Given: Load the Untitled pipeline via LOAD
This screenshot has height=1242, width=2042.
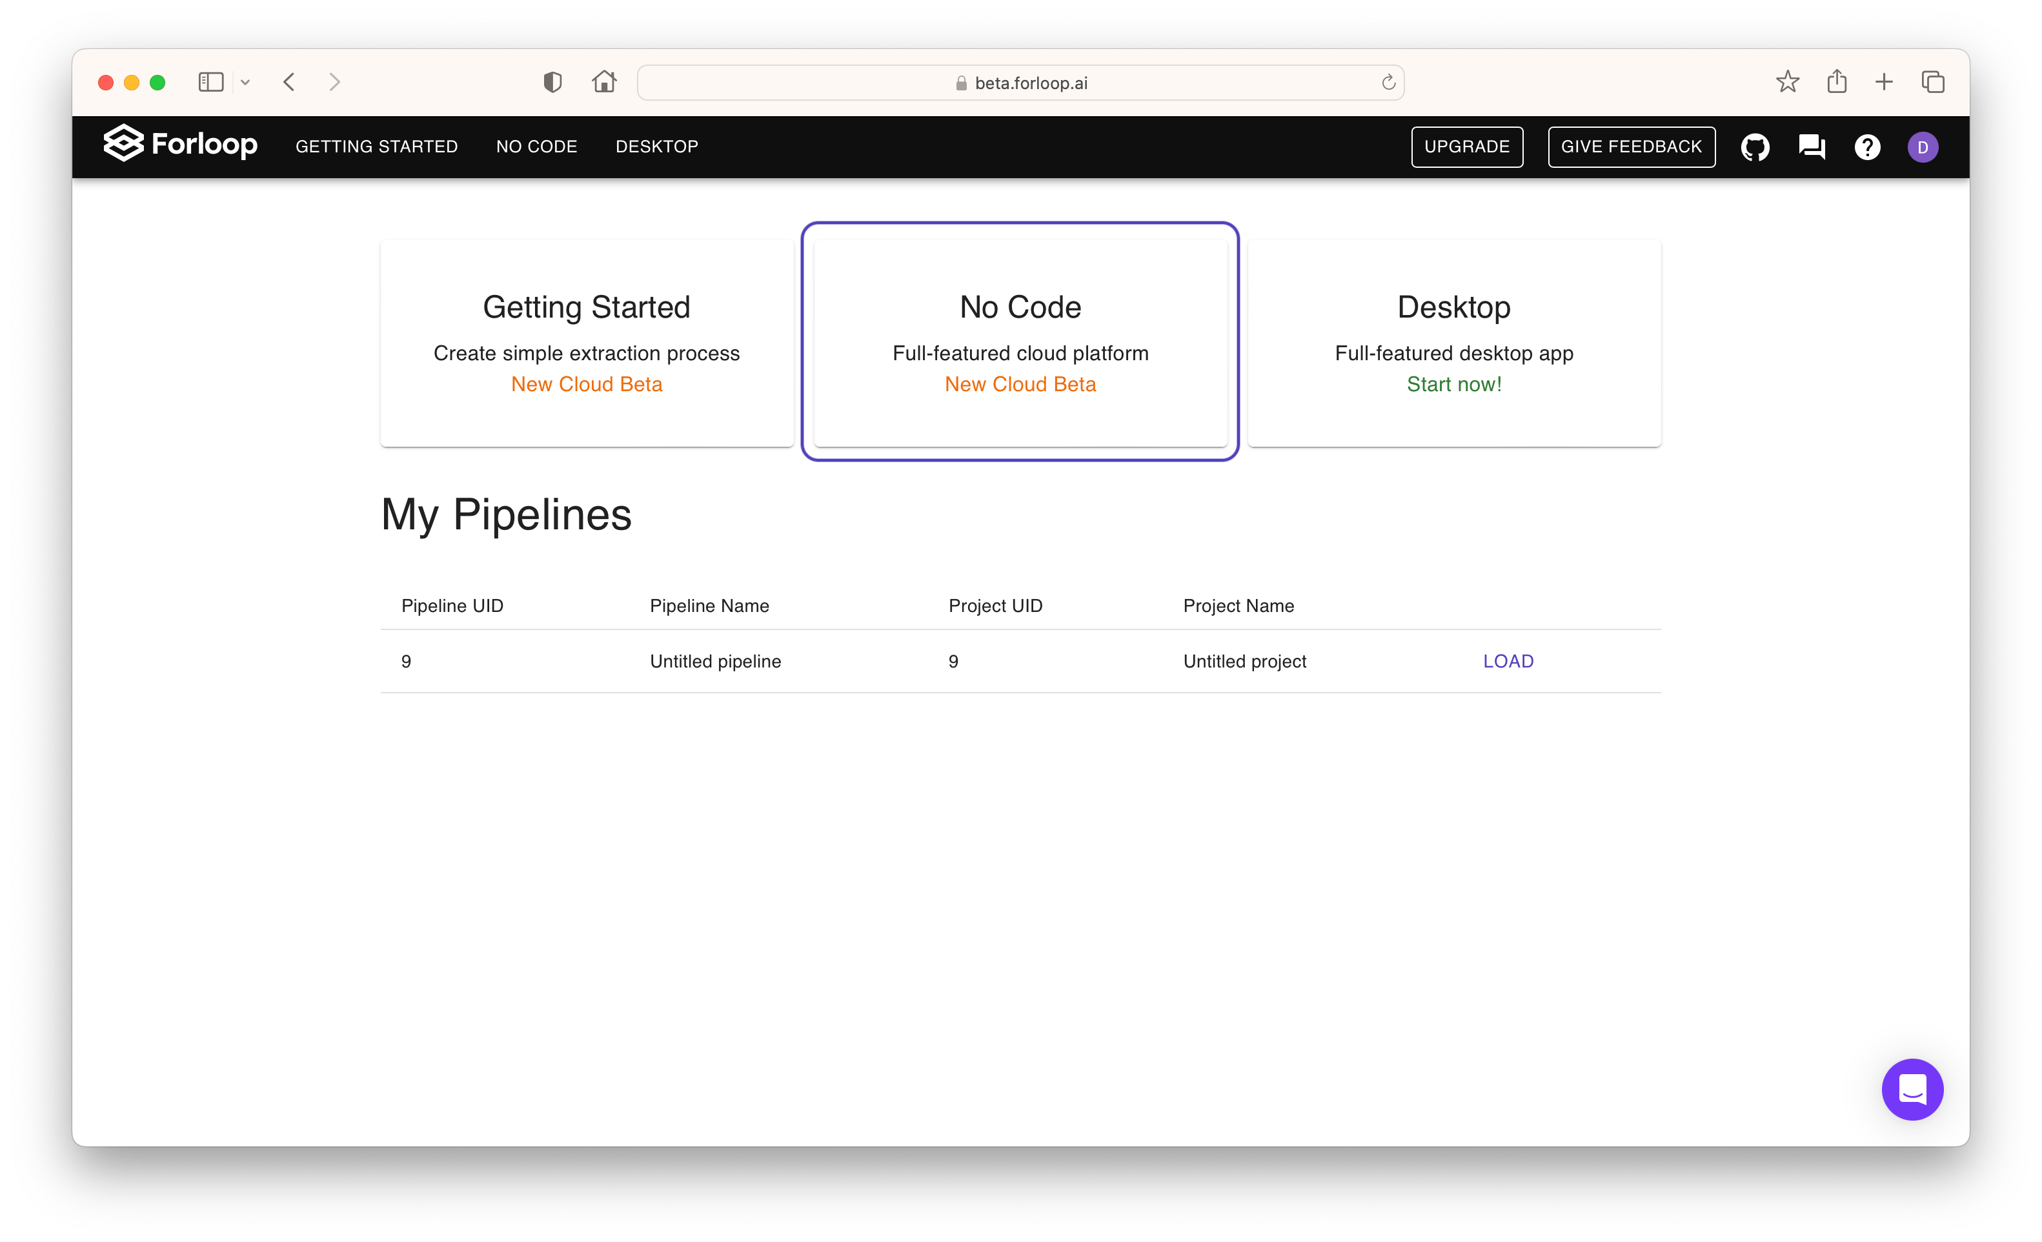Looking at the screenshot, I should [x=1508, y=661].
